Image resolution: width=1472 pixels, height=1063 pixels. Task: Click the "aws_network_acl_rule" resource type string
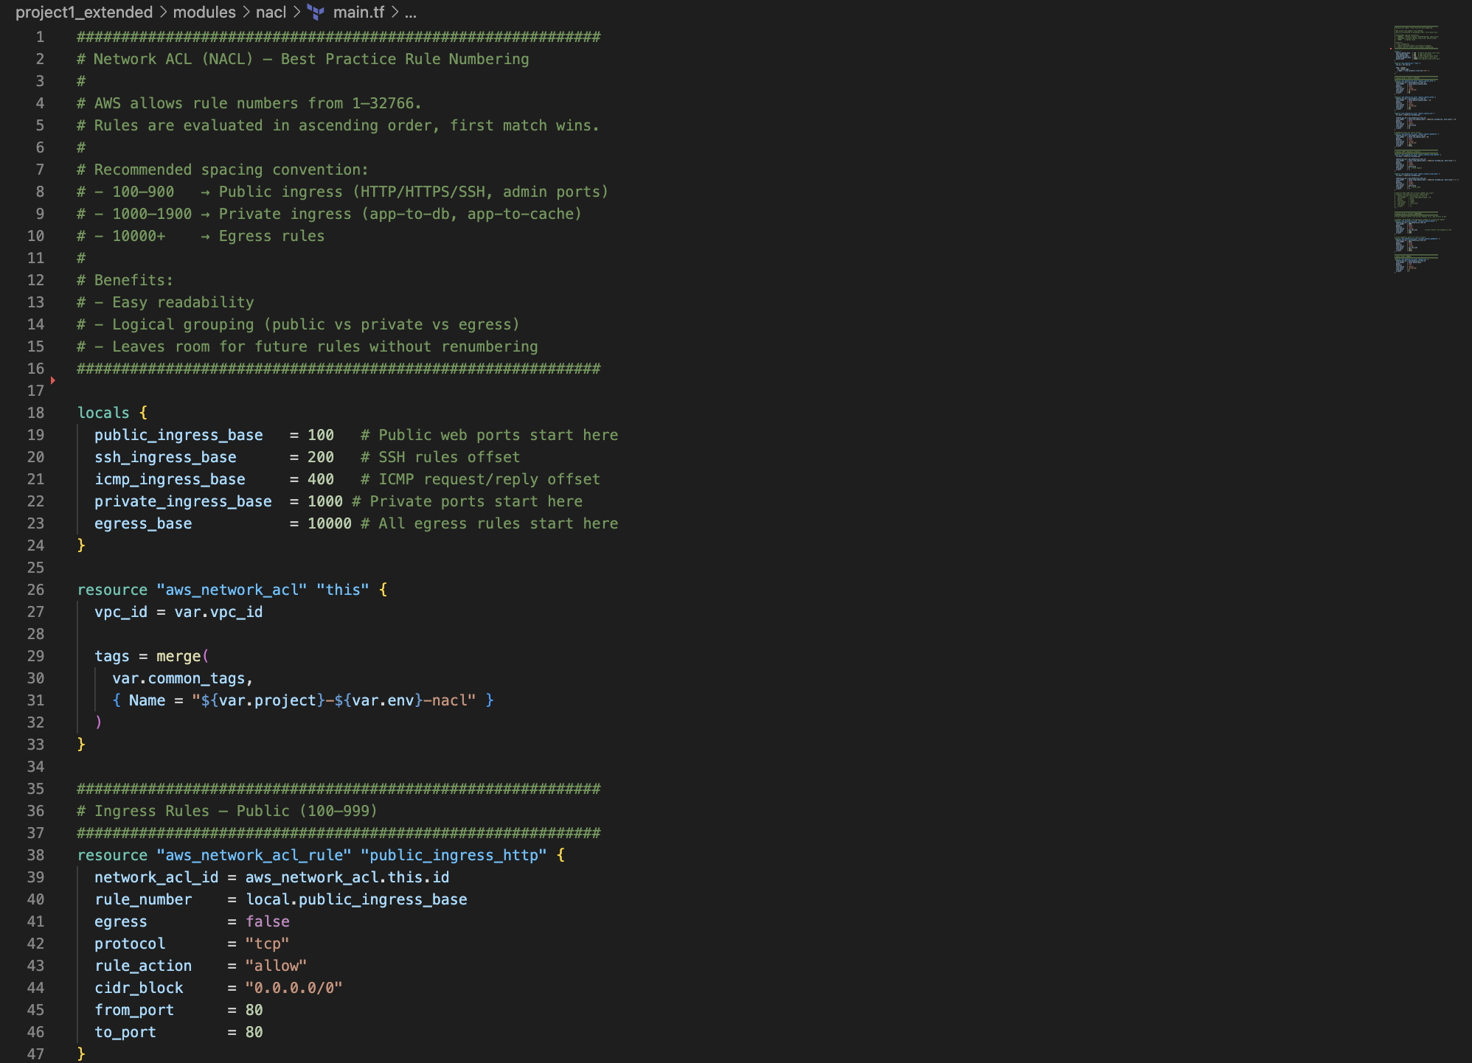(x=254, y=855)
